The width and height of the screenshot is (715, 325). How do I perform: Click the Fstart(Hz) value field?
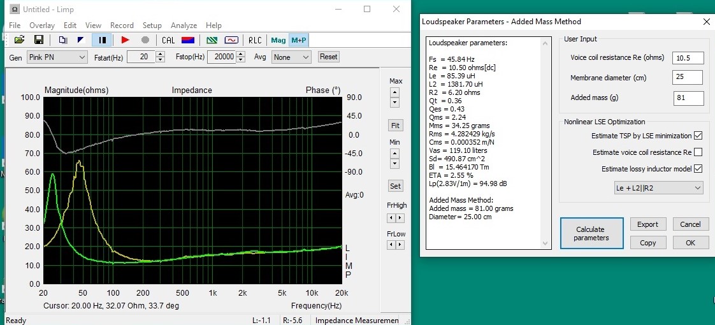click(x=141, y=57)
